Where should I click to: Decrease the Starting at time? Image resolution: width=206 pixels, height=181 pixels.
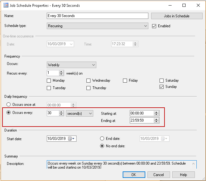[x=156, y=115]
